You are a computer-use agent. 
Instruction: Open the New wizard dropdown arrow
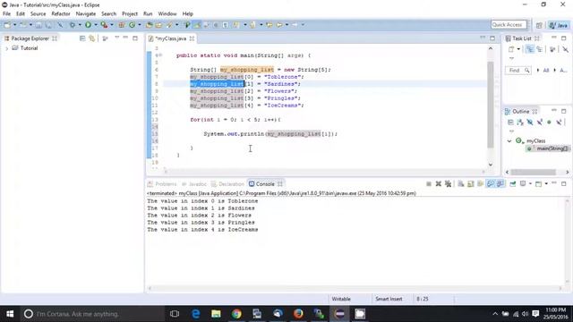(14, 25)
